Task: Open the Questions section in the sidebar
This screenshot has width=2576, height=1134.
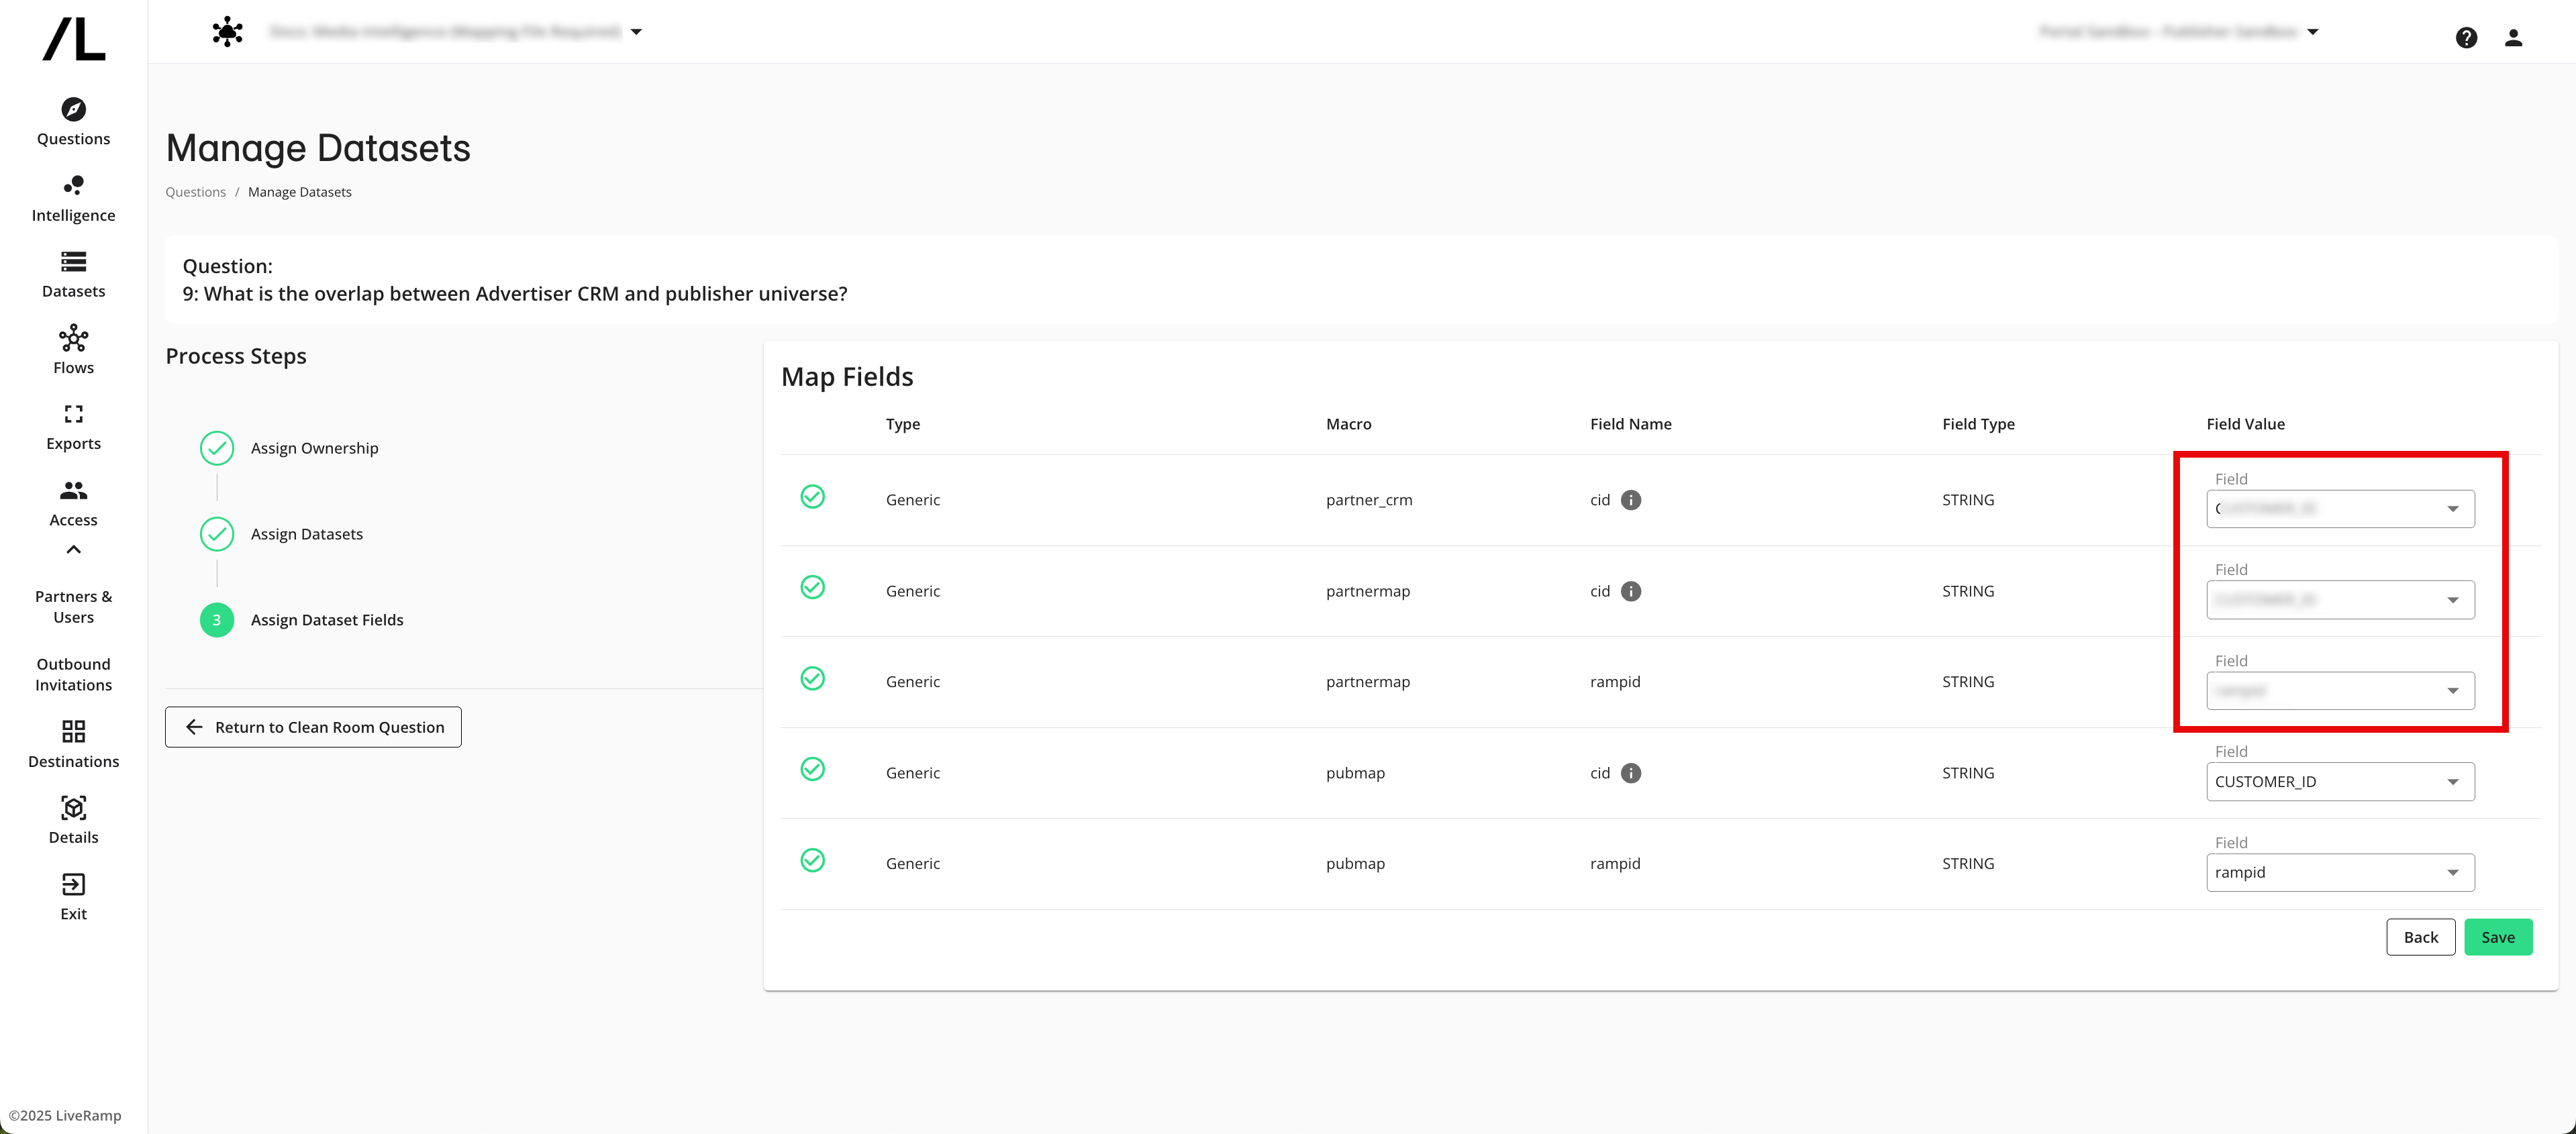Action: (x=73, y=122)
